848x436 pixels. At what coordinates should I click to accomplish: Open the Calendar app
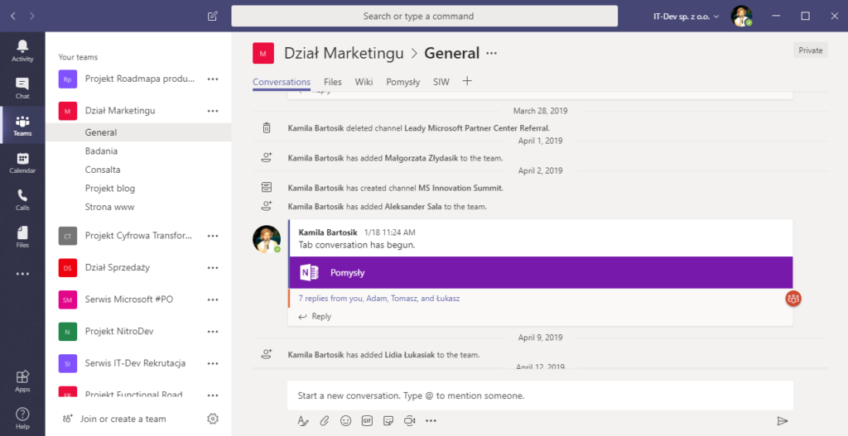22,163
